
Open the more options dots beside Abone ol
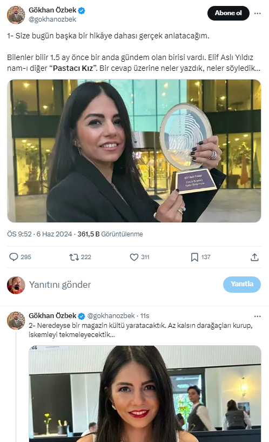[x=258, y=13]
